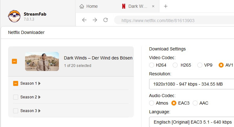This screenshot has height=127, width=234.
Task: Open a new browser tab
Action: coord(166,6)
